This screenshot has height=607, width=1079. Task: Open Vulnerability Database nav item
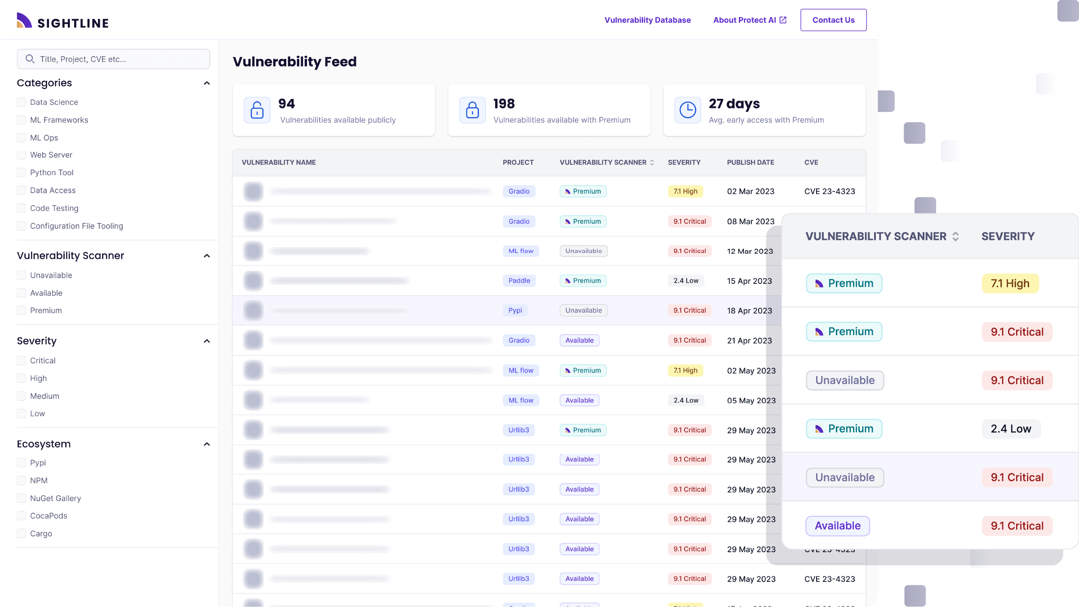(648, 20)
